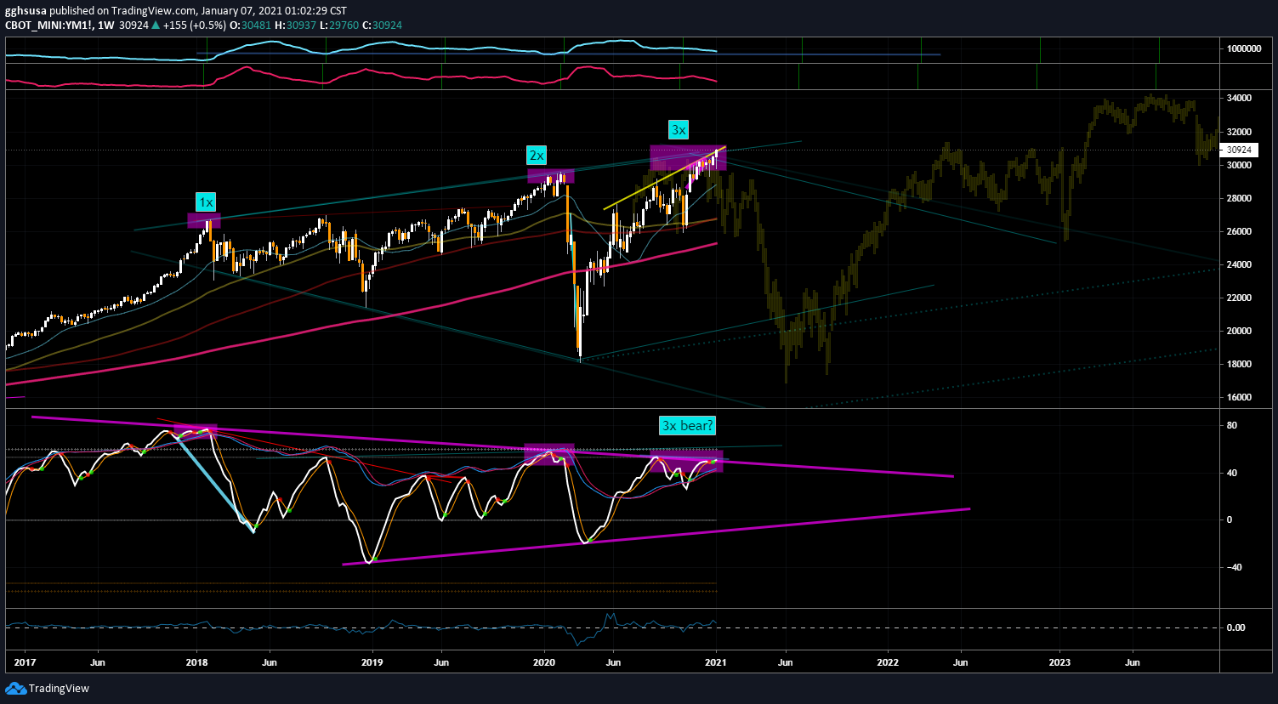Image resolution: width=1278 pixels, height=704 pixels.
Task: Click the '3x' chart label
Action: 679,130
